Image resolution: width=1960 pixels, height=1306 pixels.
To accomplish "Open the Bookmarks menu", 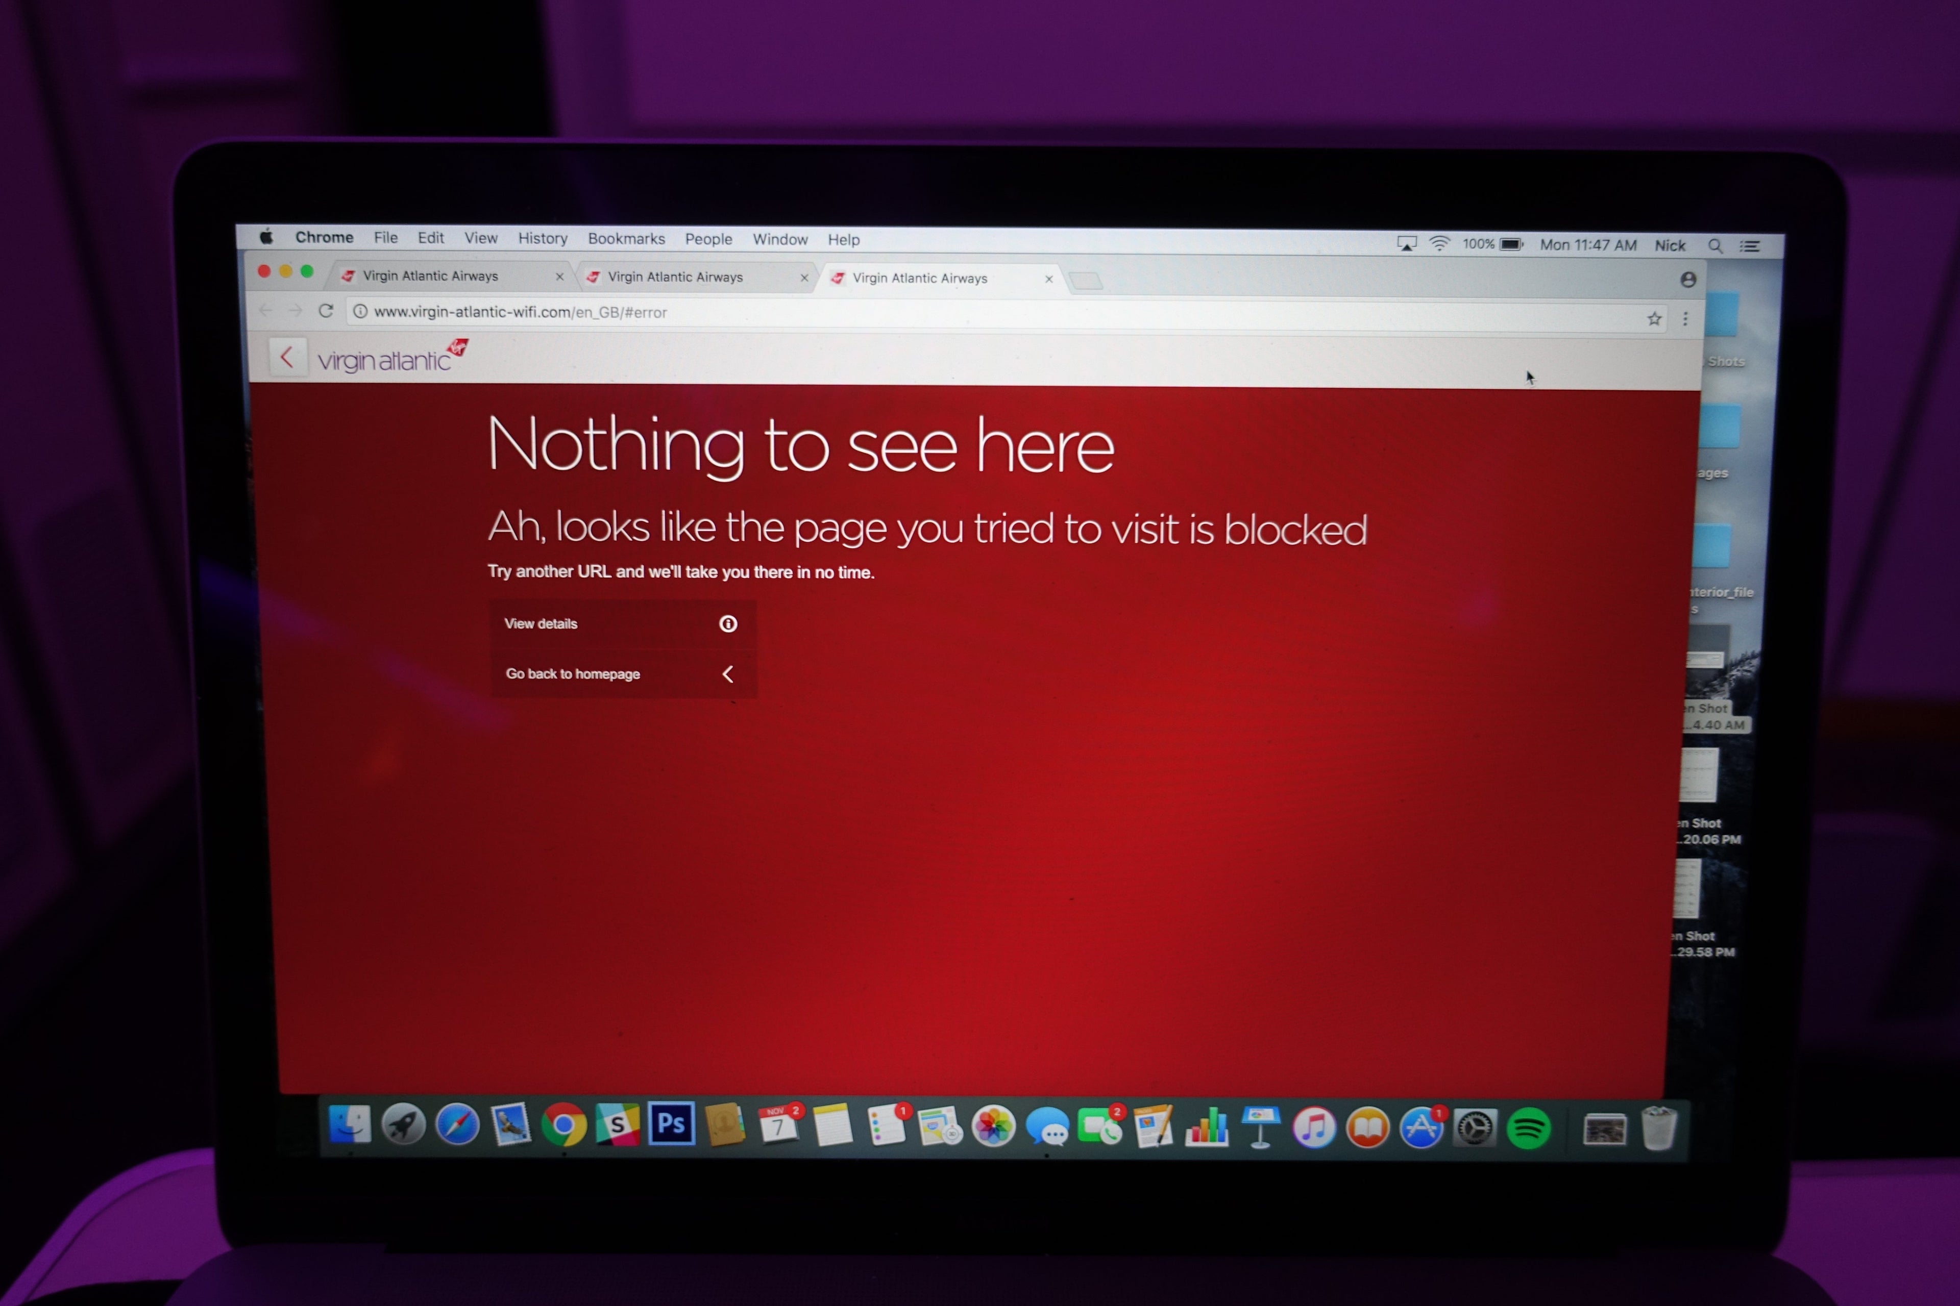I will pos(626,239).
